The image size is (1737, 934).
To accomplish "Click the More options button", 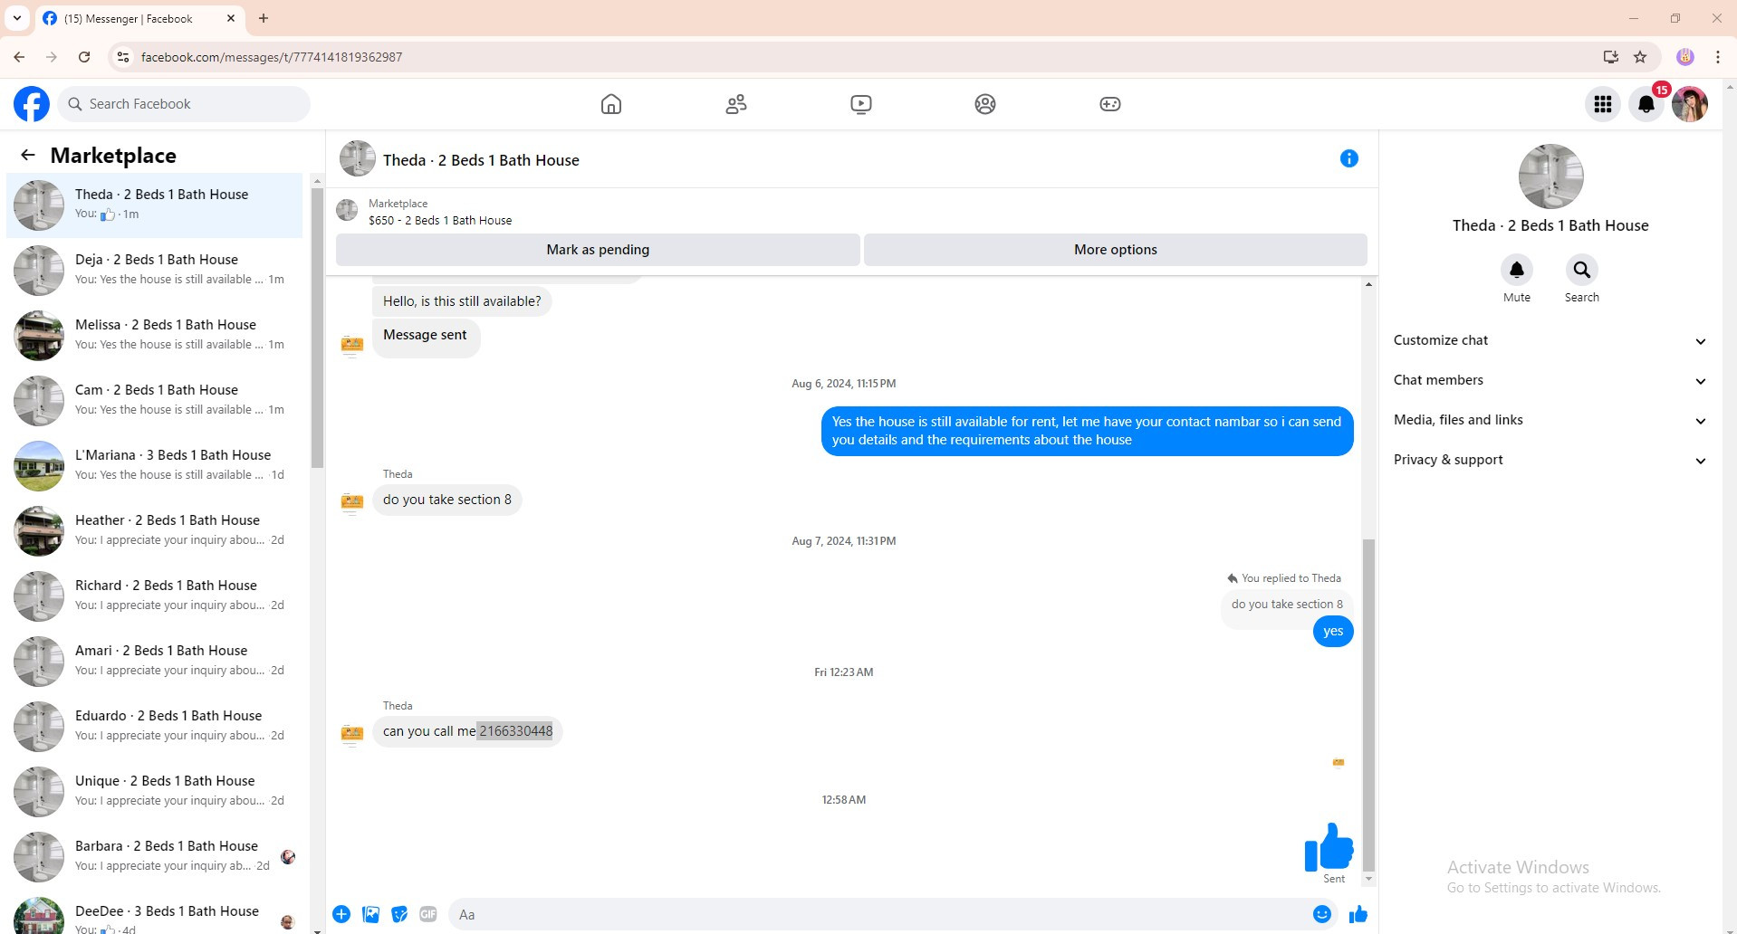I will coord(1116,250).
